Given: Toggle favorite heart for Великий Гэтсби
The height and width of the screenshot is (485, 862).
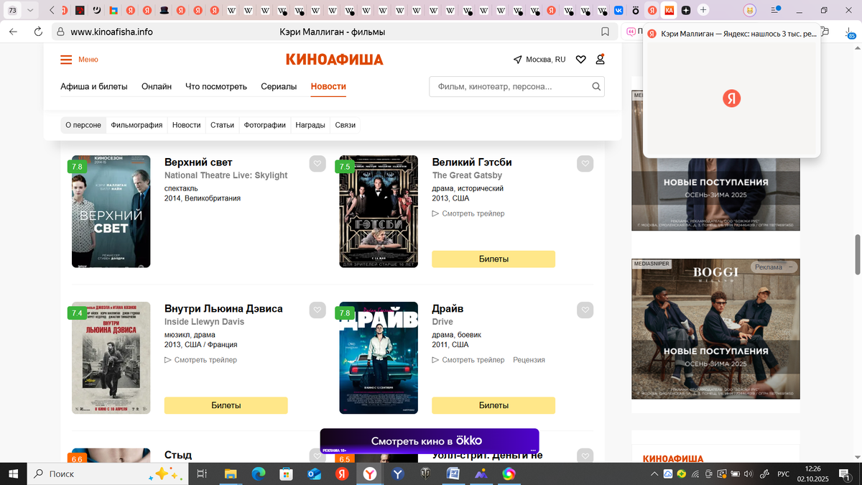Looking at the screenshot, I should point(585,164).
